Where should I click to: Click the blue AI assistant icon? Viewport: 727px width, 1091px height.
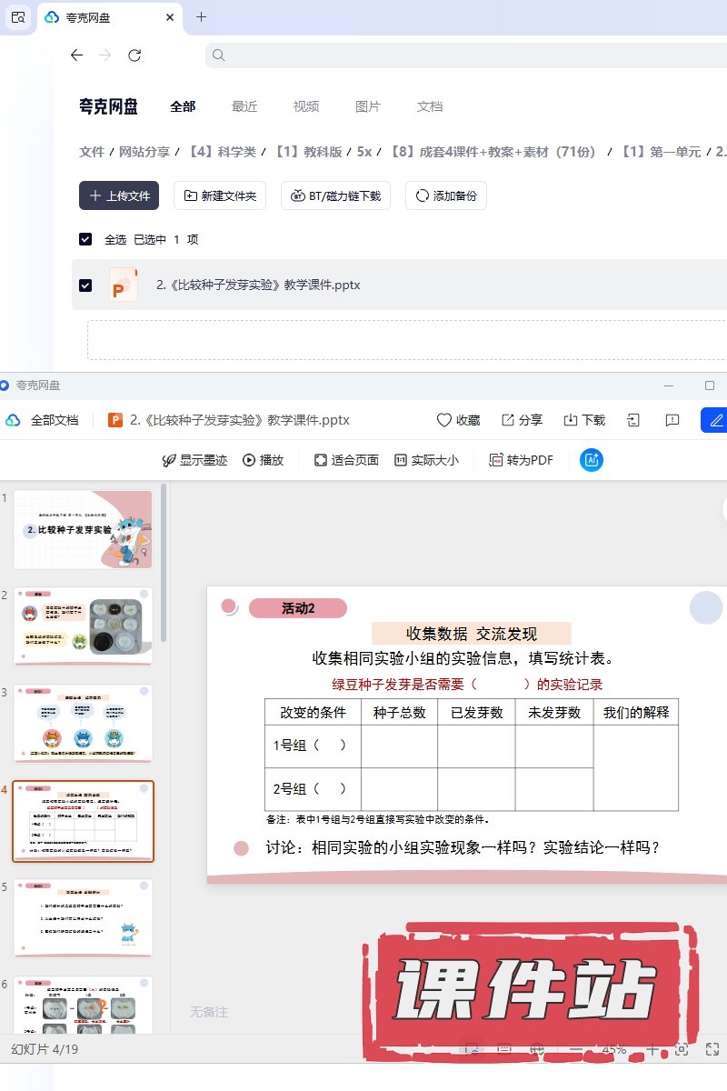coord(592,460)
